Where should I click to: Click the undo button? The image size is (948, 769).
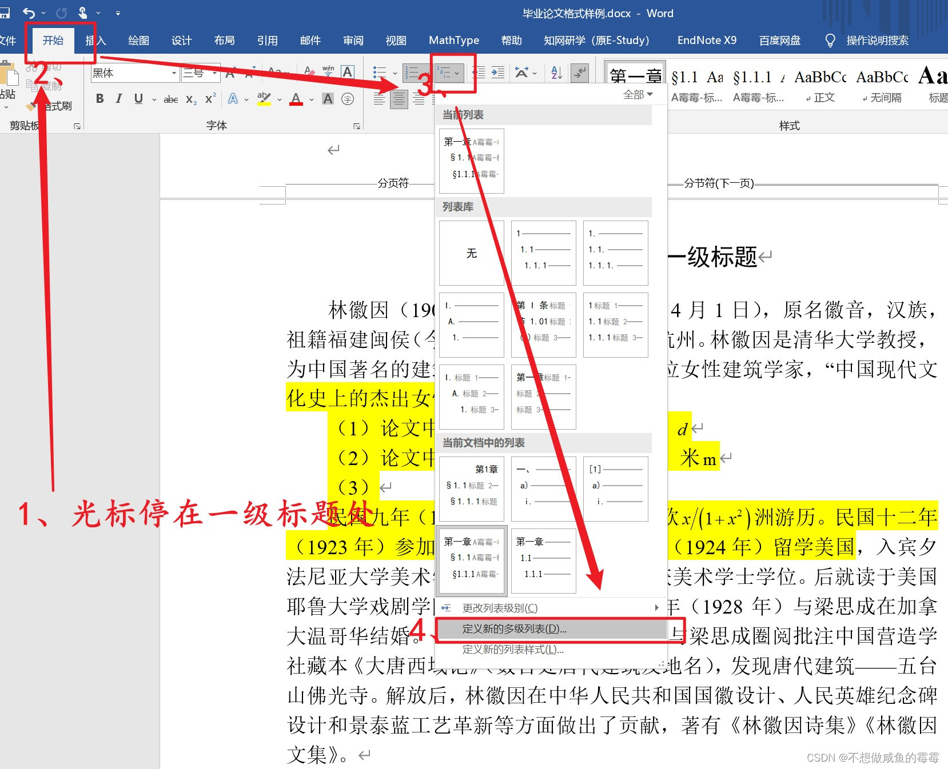pyautogui.click(x=29, y=13)
